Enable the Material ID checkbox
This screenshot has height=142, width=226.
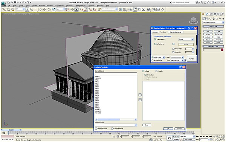point(173,49)
